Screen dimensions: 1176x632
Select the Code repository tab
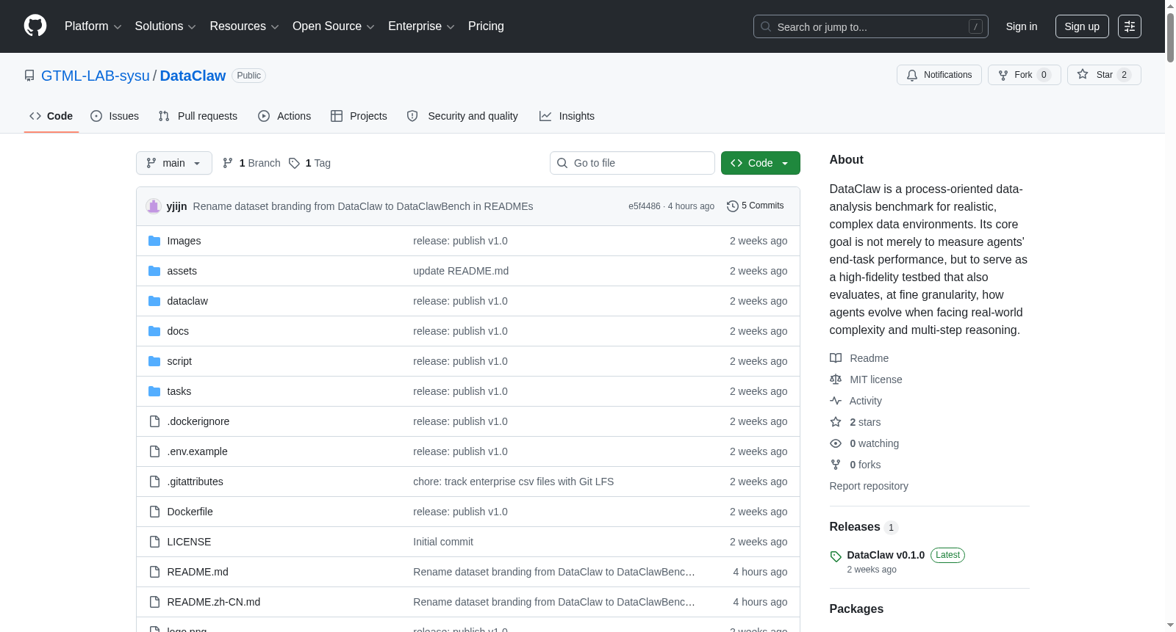[51, 116]
